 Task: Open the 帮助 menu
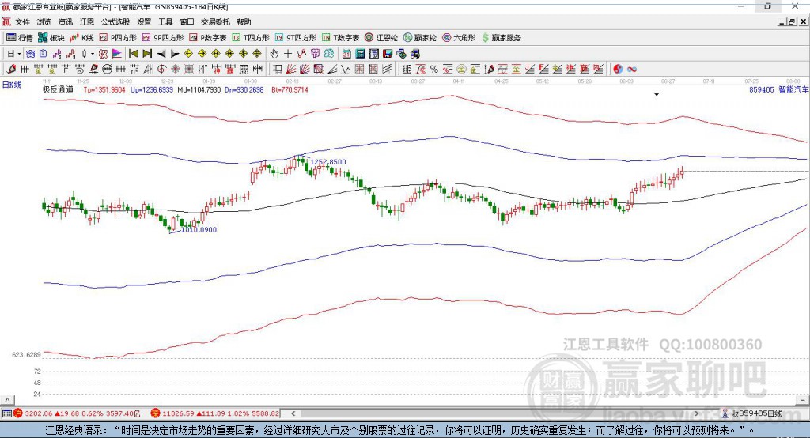[244, 21]
